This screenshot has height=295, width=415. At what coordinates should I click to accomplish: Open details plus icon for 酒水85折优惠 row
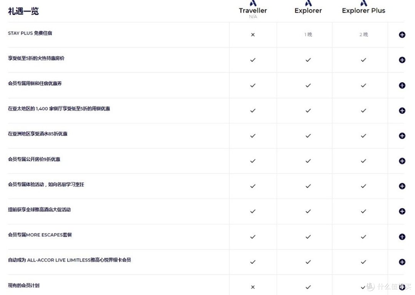click(x=402, y=136)
